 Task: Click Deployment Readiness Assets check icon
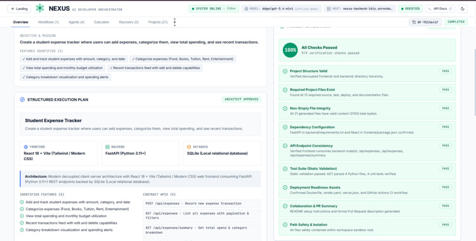285,188
